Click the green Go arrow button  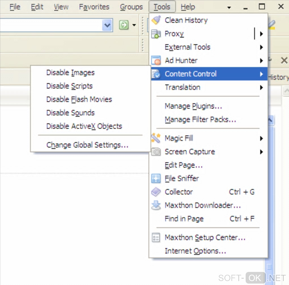pyautogui.click(x=124, y=25)
